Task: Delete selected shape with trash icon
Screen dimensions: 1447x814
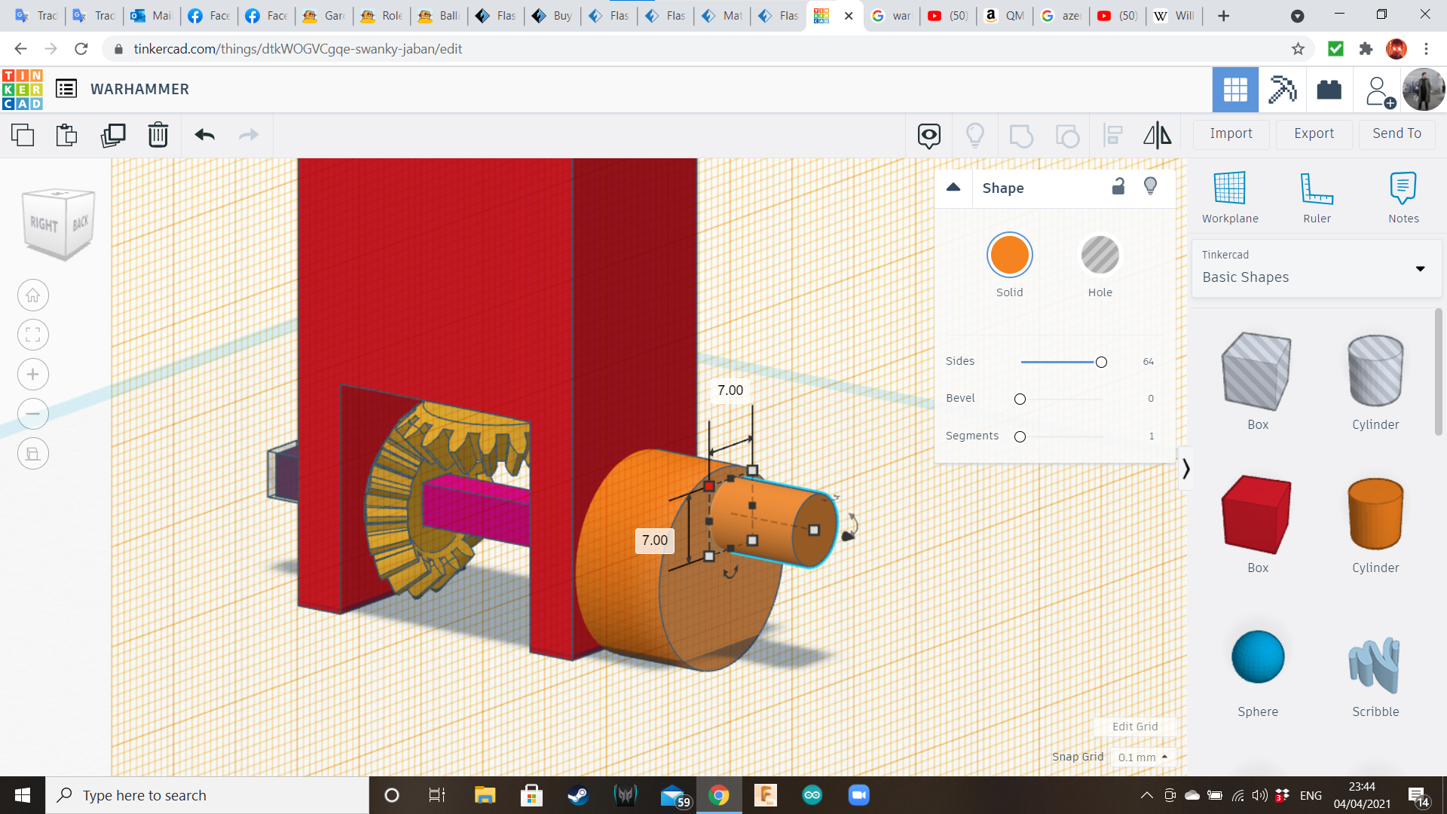Action: pos(158,136)
